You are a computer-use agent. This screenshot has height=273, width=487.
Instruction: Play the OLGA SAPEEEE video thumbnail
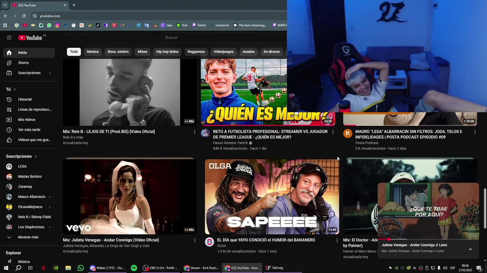[x=272, y=196]
